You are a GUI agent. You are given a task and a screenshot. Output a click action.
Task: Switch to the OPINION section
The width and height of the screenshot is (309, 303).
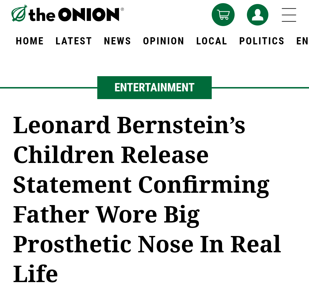[164, 41]
